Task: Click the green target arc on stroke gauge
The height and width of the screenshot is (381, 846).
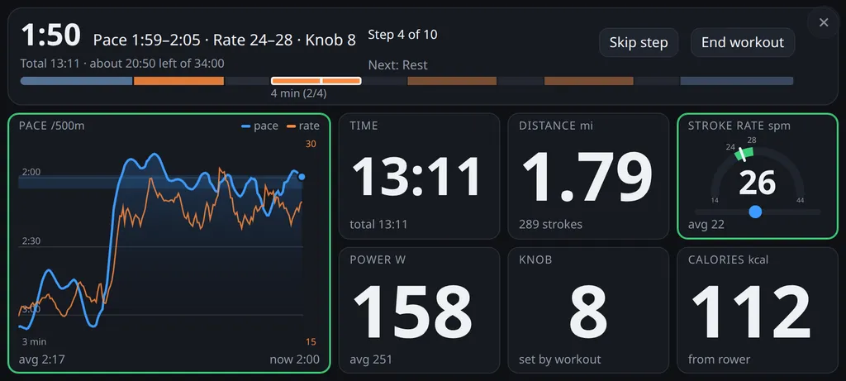Action: click(x=744, y=154)
